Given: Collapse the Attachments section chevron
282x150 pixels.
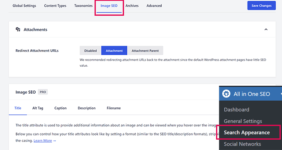Looking at the screenshot, I should (266, 29).
